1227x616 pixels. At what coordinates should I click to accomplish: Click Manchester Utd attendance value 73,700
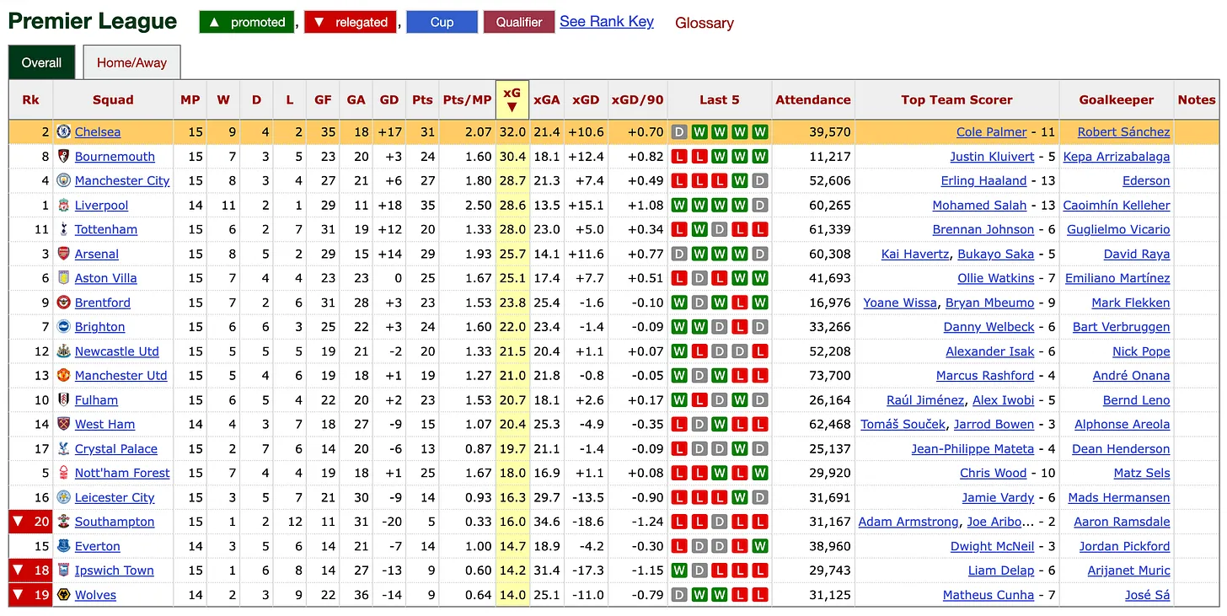click(x=829, y=376)
